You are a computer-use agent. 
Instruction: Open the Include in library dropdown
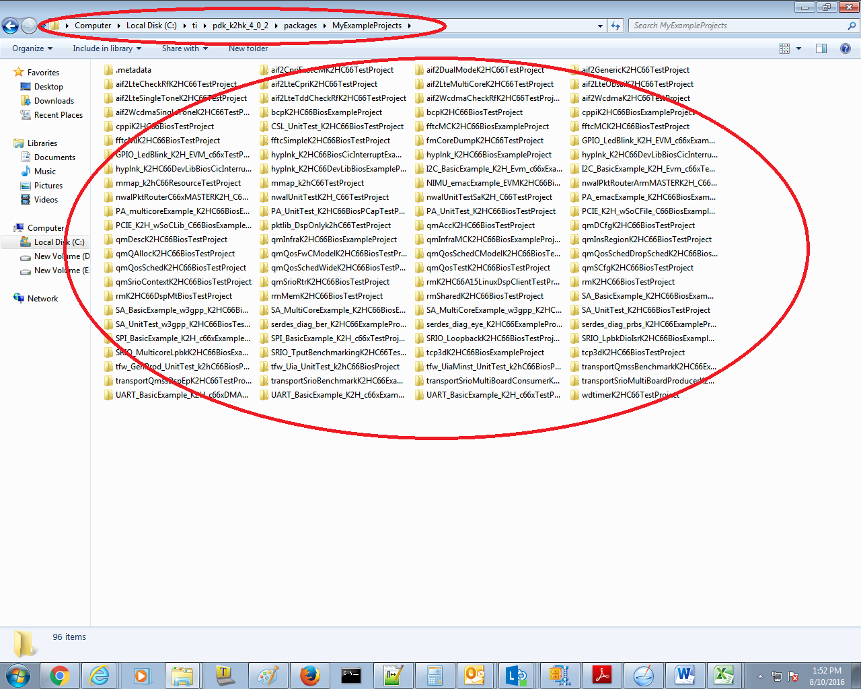coord(106,48)
